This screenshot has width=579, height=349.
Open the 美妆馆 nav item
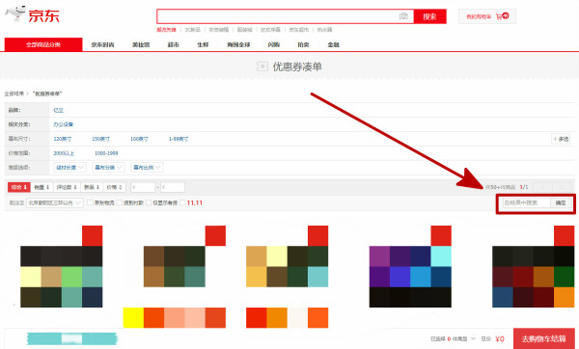click(141, 44)
